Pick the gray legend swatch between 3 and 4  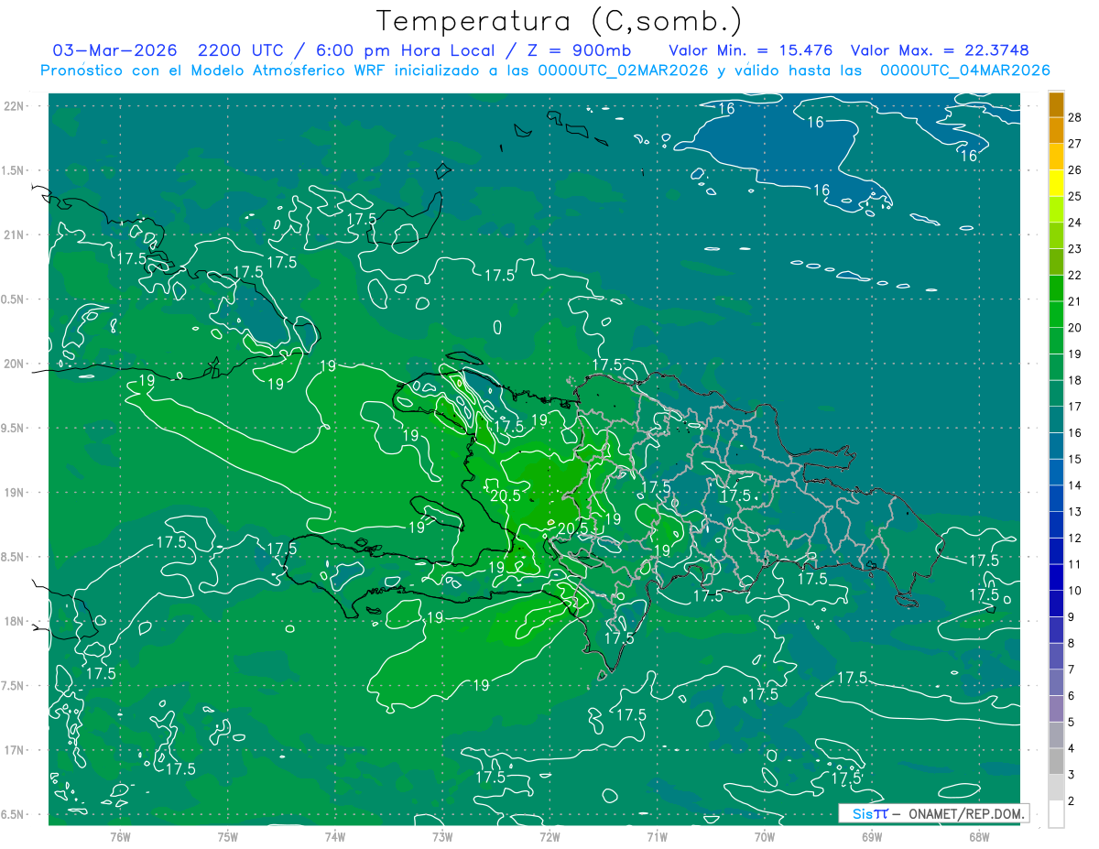pyautogui.click(x=1057, y=762)
